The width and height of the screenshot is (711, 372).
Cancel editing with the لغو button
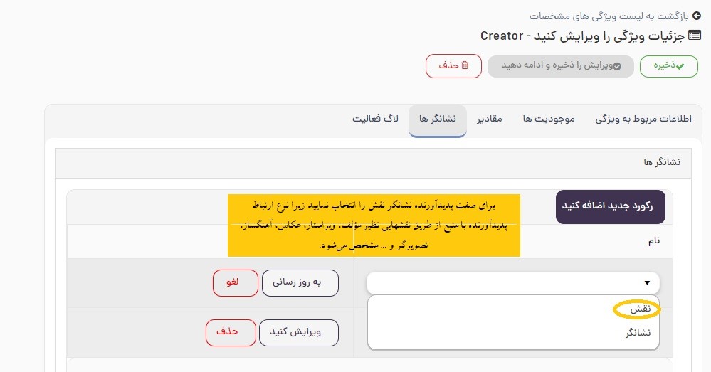coord(233,282)
